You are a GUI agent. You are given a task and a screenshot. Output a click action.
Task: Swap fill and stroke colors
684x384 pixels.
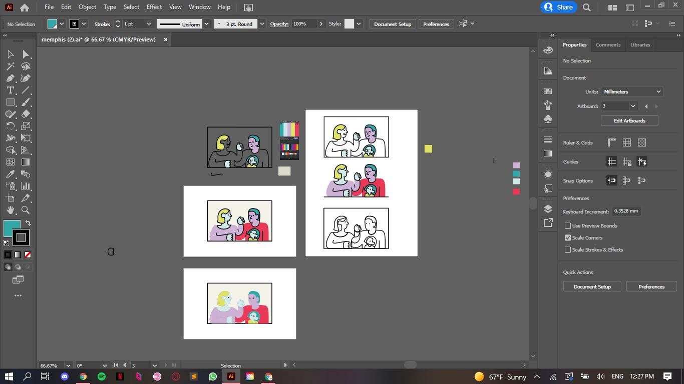28,223
